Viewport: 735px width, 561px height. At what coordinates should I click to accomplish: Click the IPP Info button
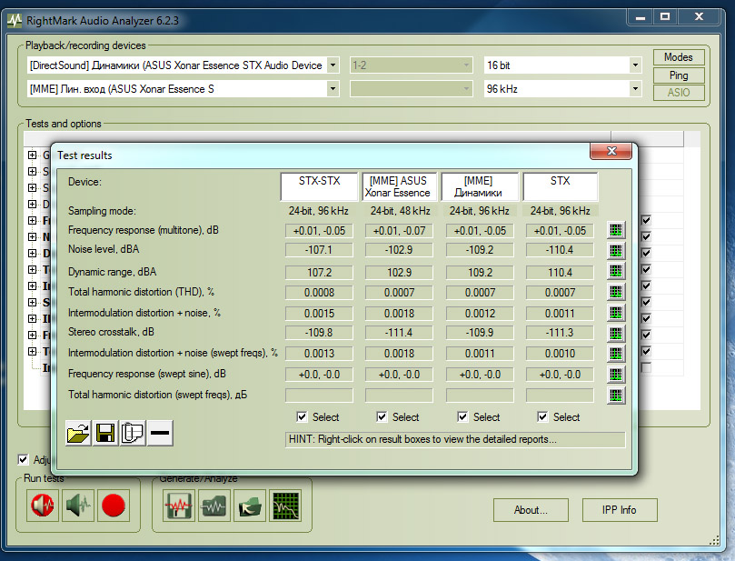(x=620, y=510)
